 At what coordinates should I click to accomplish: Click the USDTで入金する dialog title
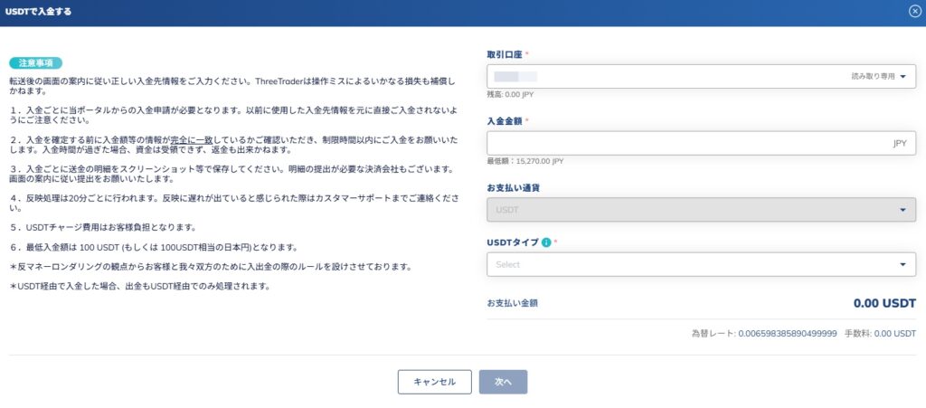tap(39, 12)
